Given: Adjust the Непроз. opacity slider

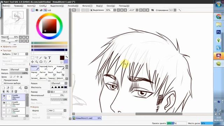Looking at the screenshot, I should coord(19,73).
